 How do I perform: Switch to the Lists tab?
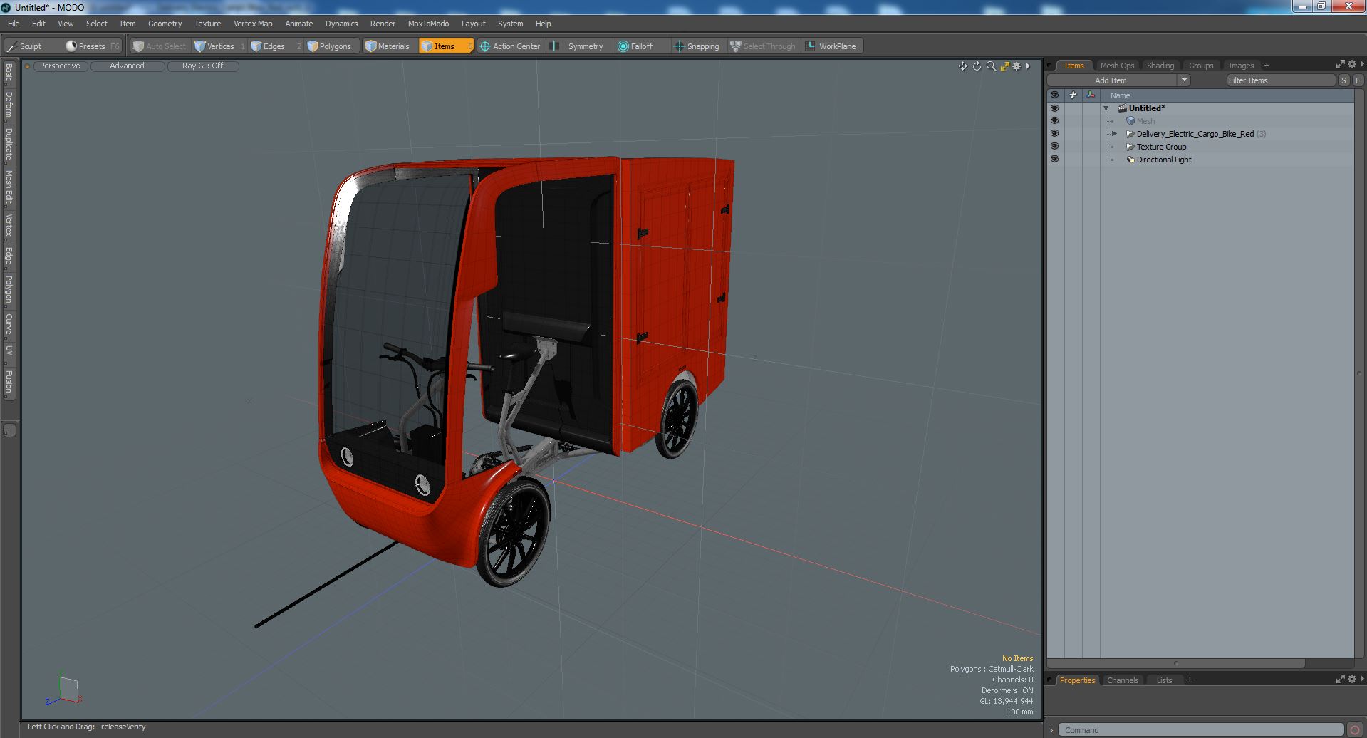pyautogui.click(x=1164, y=680)
